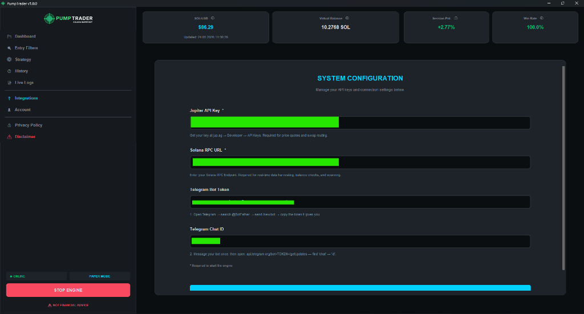This screenshot has width=584, height=314.
Task: Click the 10.2768 SOL balance value
Action: pos(335,27)
